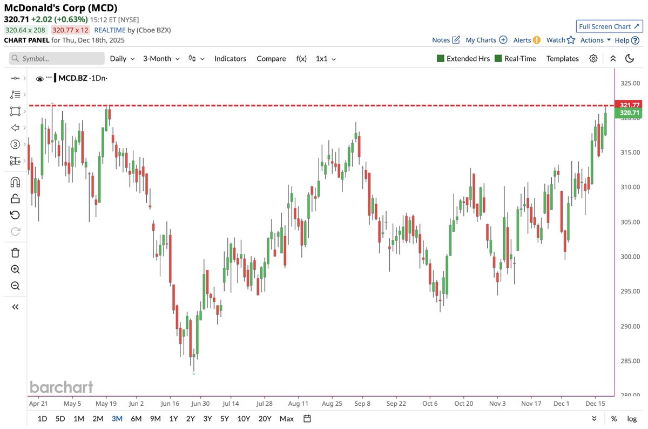The image size is (648, 429).
Task: Toggle Extended Hrs checkbox
Action: coord(441,58)
